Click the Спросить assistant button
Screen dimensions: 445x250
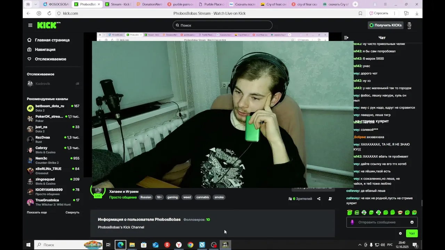coord(379,13)
